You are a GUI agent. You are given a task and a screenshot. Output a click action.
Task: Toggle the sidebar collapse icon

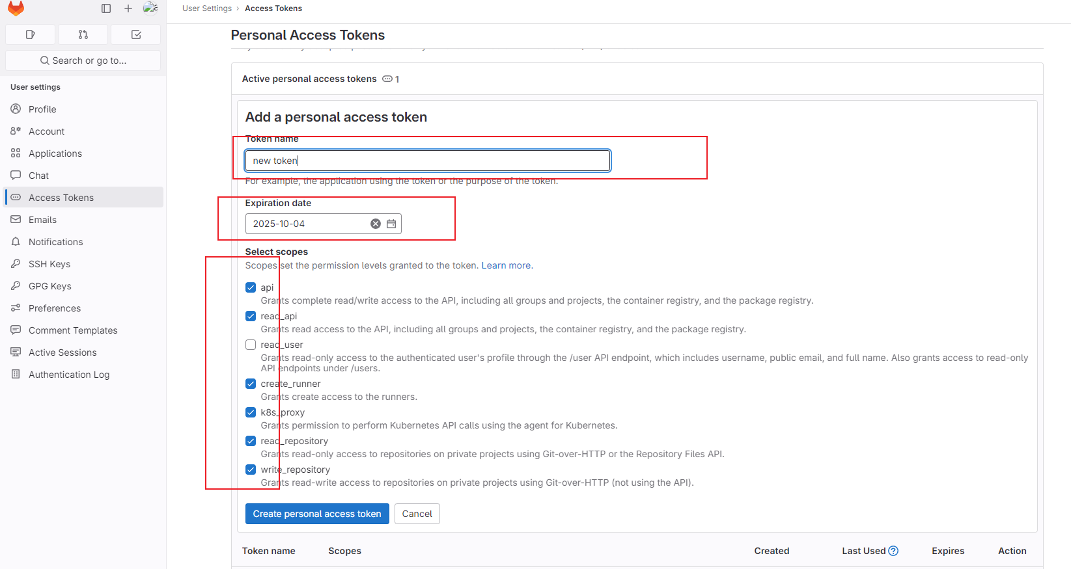click(105, 8)
